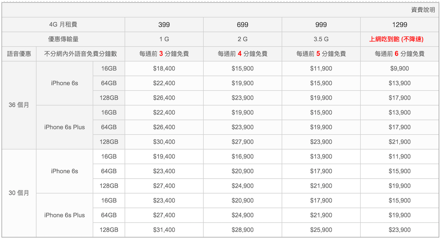Open the 資費說明 link
441x239 pixels.
coord(422,10)
